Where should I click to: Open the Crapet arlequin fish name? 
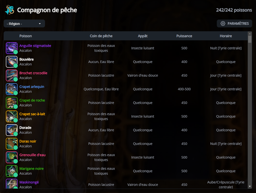[32, 87]
